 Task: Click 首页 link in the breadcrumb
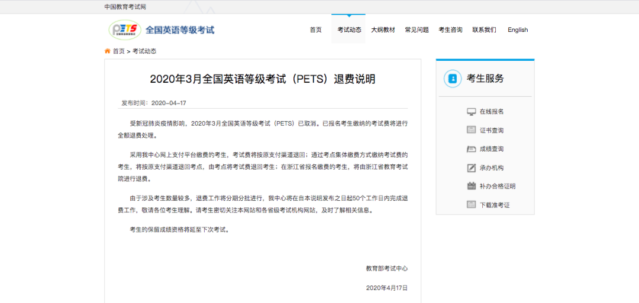click(x=119, y=51)
